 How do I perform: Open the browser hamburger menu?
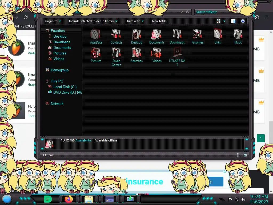click(x=267, y=17)
